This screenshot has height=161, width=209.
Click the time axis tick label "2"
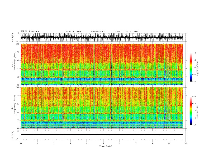pyautogui.click(x=54, y=143)
